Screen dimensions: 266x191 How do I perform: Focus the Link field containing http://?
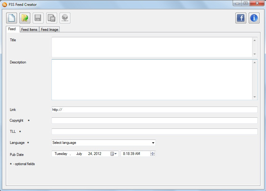[x=155, y=110]
